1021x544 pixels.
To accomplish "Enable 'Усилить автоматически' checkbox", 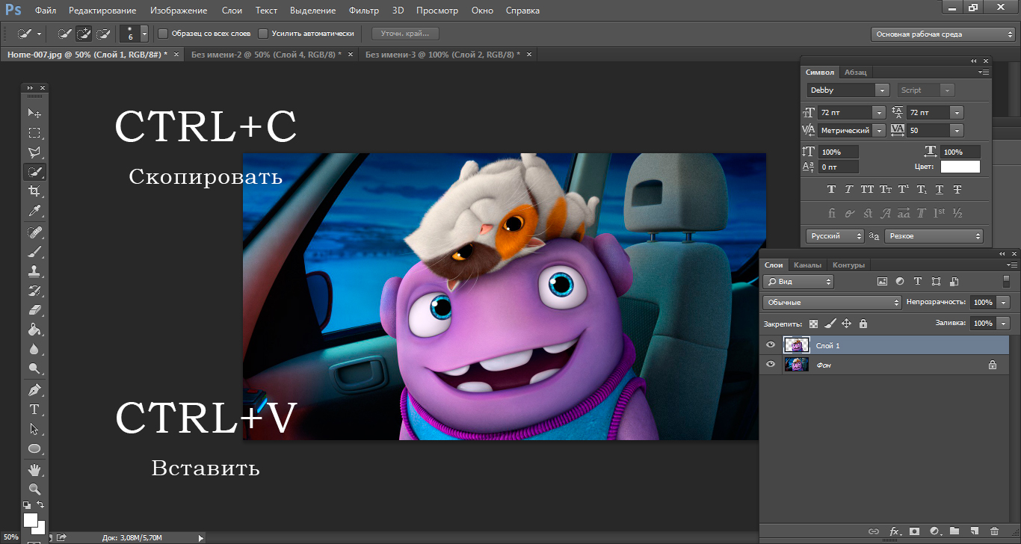I will [263, 34].
